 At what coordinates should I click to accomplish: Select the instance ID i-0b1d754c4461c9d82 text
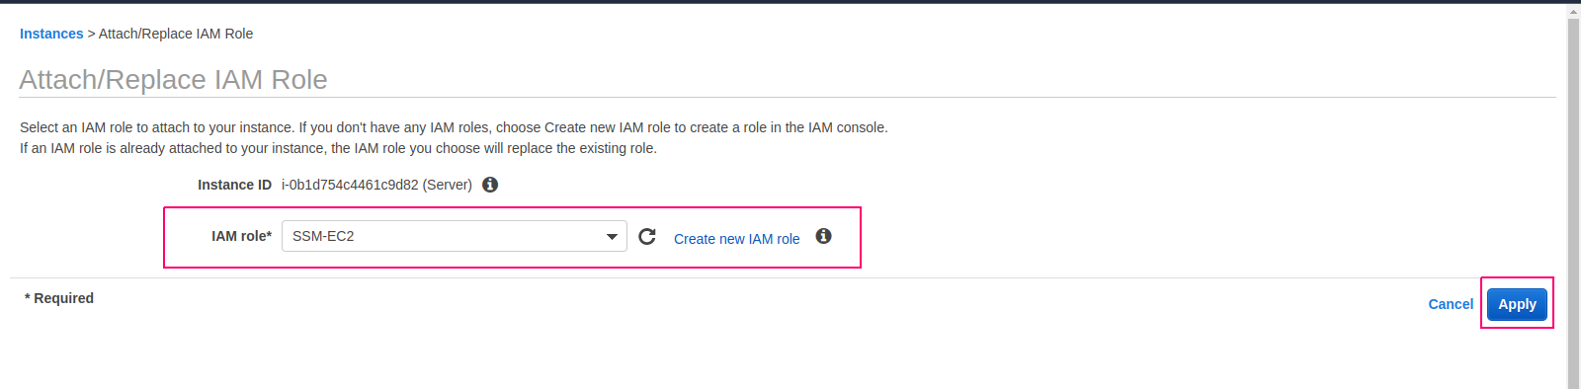point(350,185)
